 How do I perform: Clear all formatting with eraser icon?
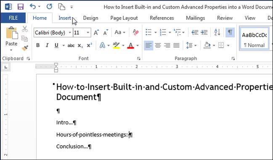136,32
